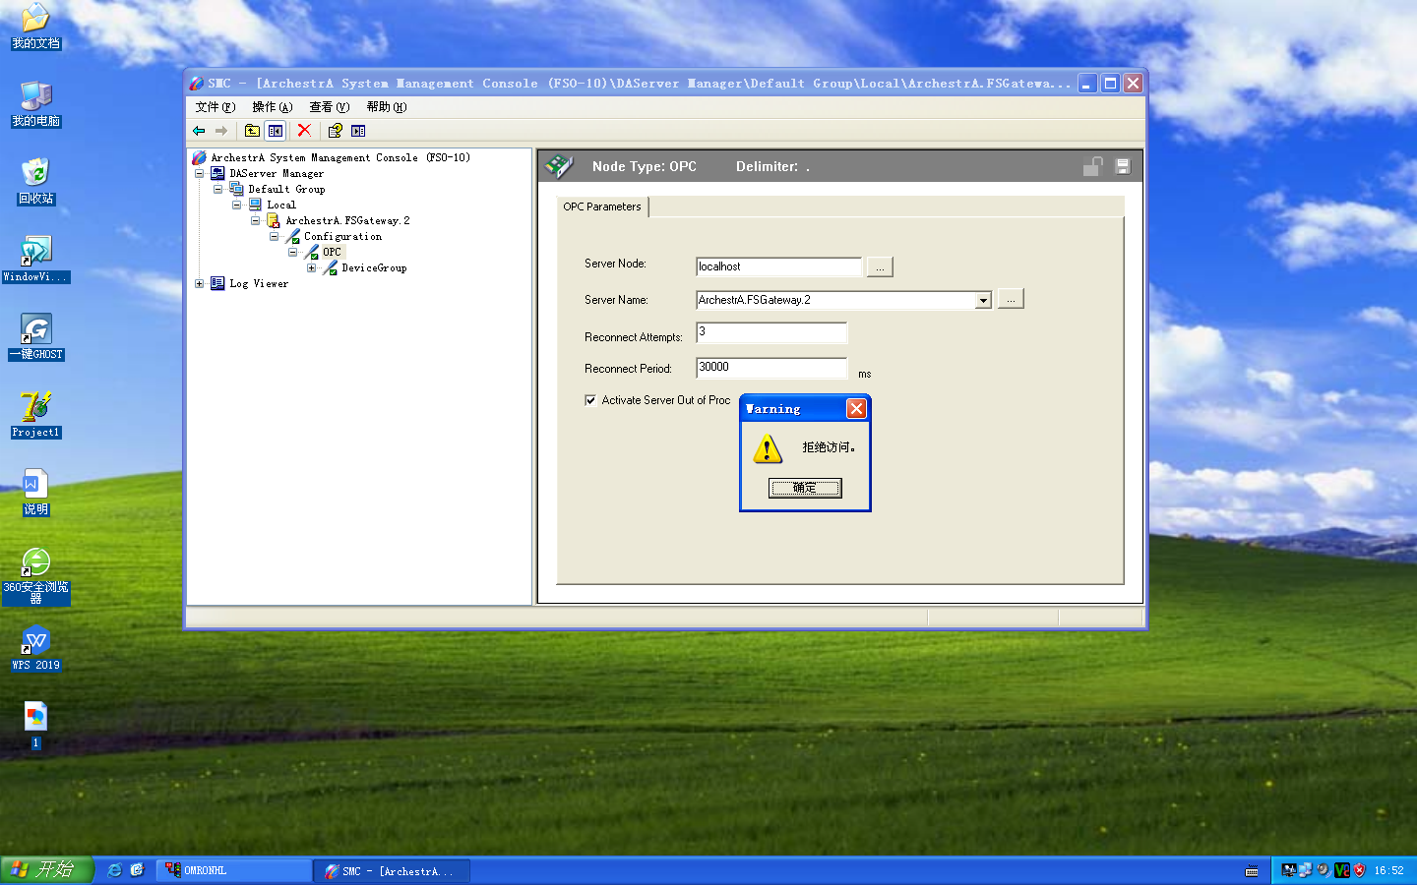Select the Local tree item

pyautogui.click(x=281, y=205)
